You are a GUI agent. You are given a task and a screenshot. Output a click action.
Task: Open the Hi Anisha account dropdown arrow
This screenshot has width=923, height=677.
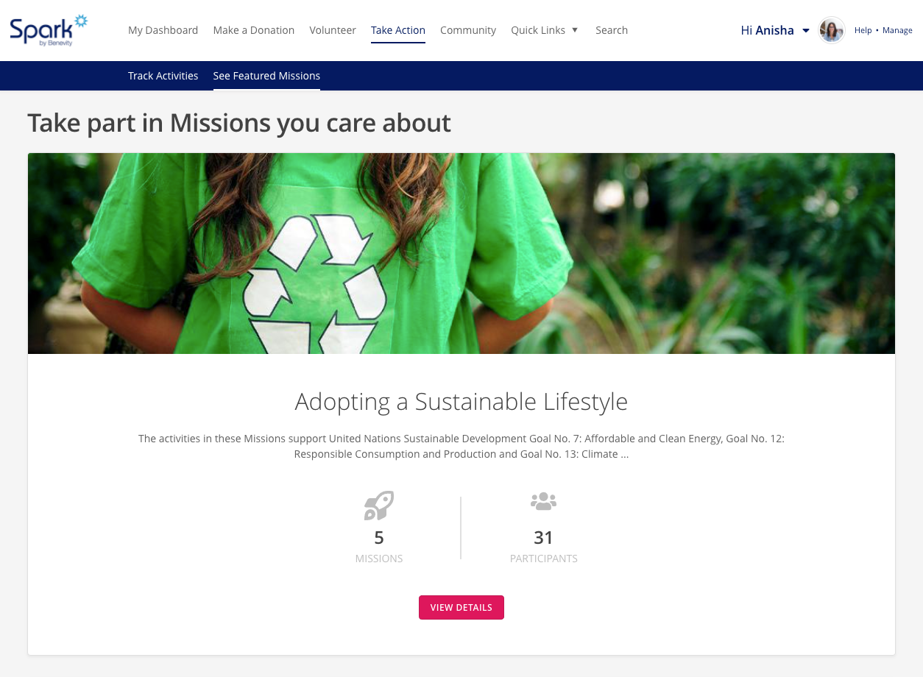806,31
